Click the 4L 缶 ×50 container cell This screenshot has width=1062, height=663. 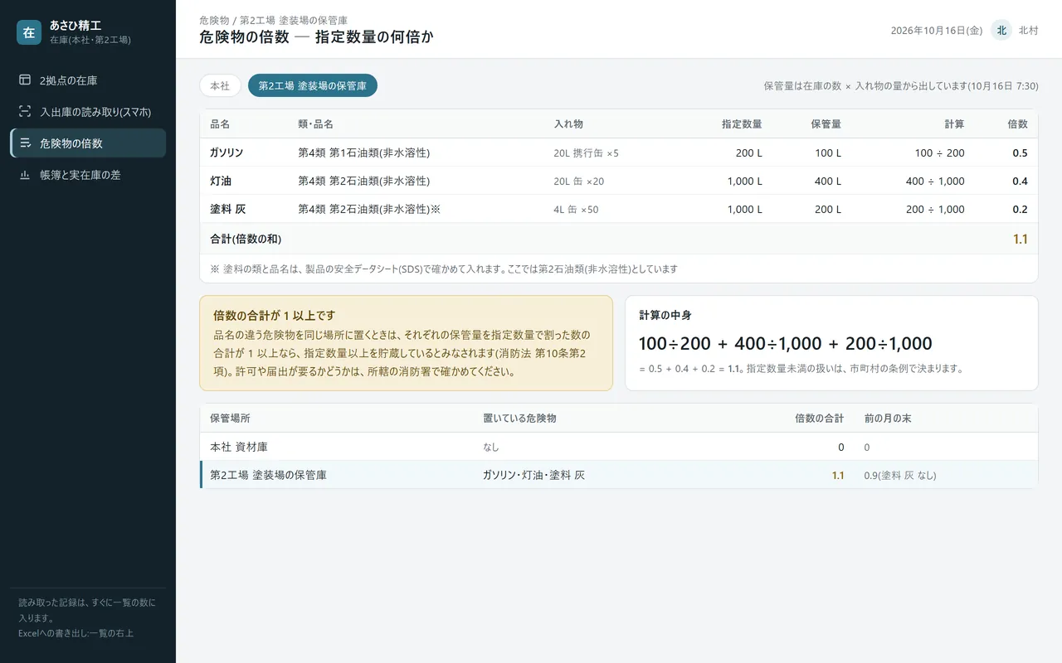[576, 210]
